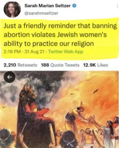
Task: Open the three-dot more options menu
Action: tap(117, 6)
